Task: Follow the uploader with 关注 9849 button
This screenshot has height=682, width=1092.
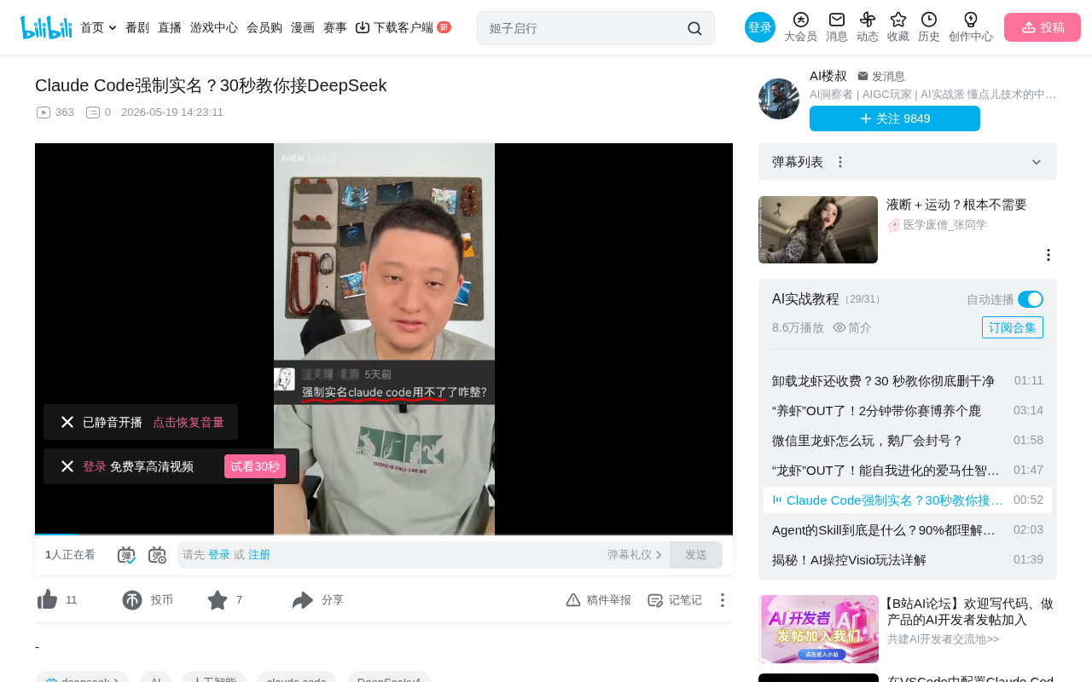Action: pyautogui.click(x=895, y=118)
